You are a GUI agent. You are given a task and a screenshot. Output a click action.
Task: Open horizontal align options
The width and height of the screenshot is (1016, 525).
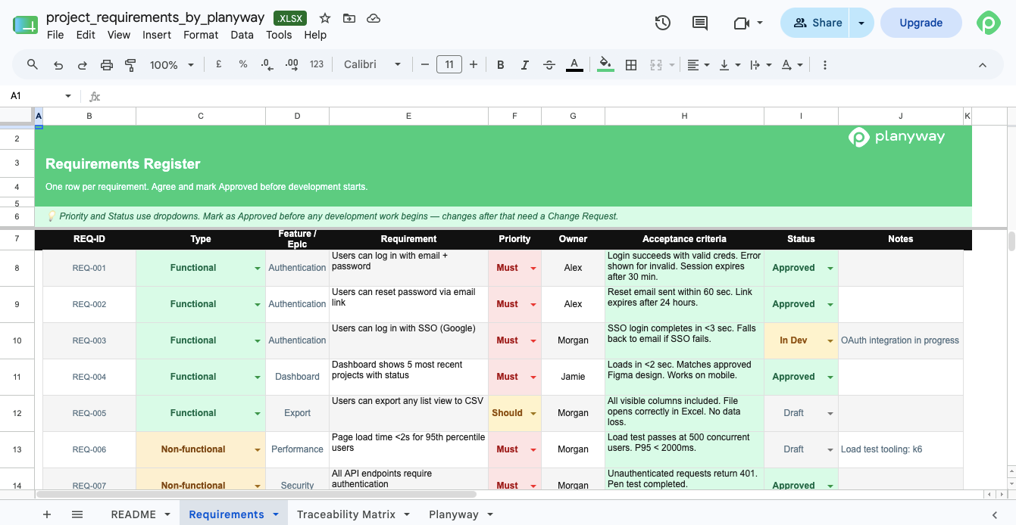click(698, 65)
